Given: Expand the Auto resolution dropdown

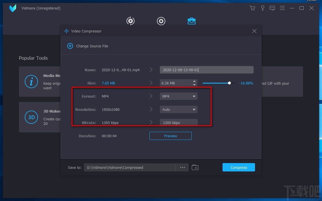Looking at the screenshot, I should 179,109.
